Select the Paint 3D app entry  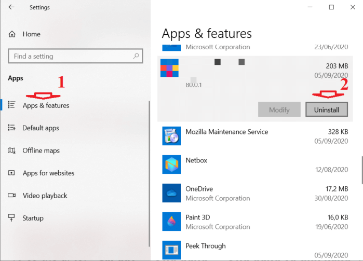pos(255,222)
